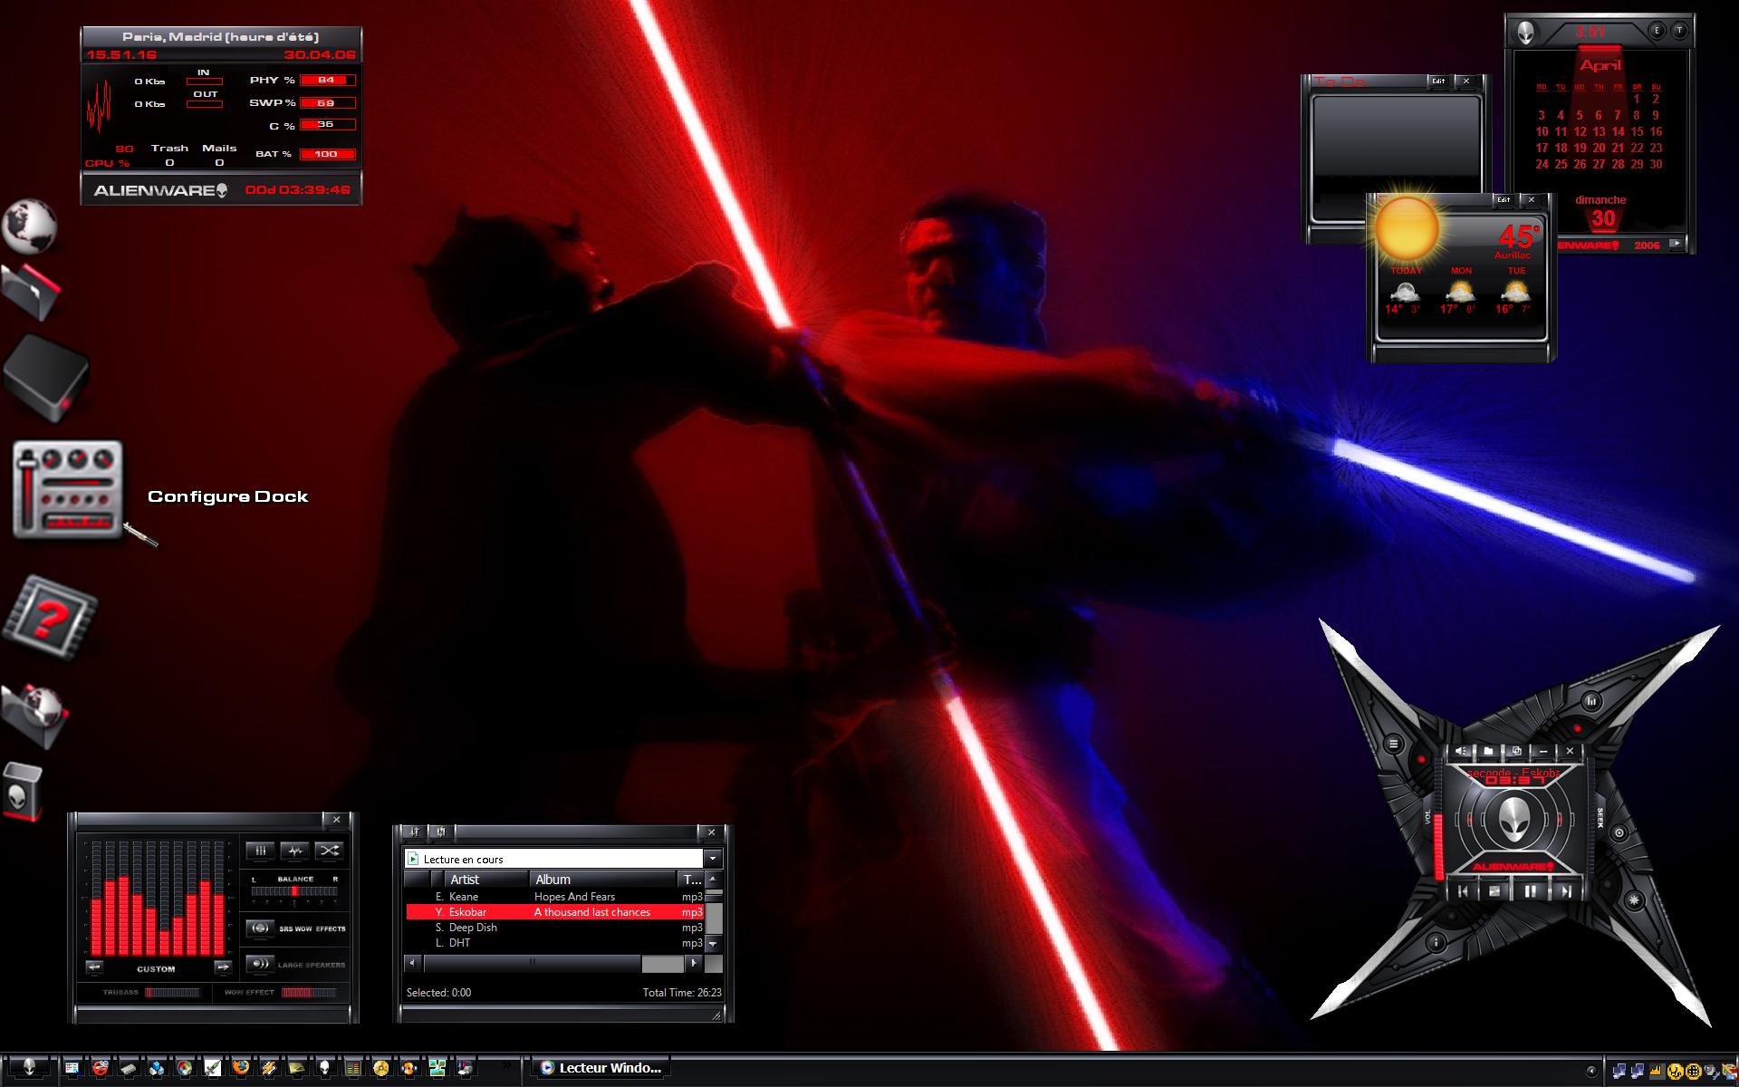Skip to next track in star-shaped player
The image size is (1739, 1087).
click(x=1565, y=891)
